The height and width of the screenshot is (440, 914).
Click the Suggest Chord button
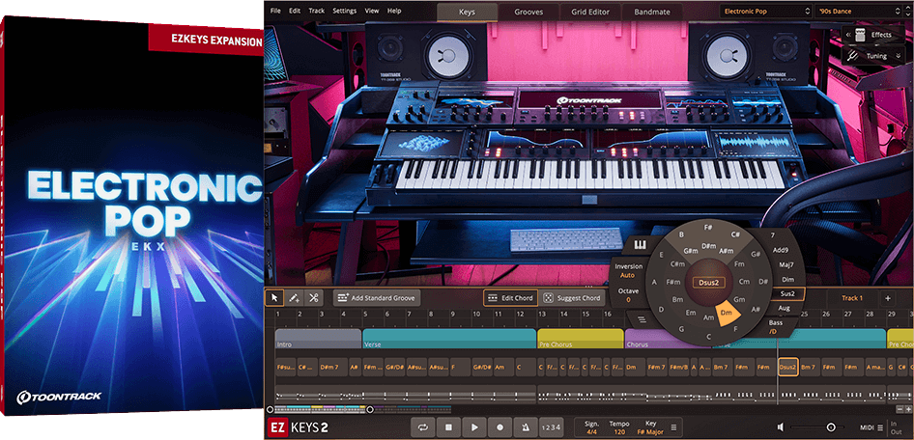571,298
